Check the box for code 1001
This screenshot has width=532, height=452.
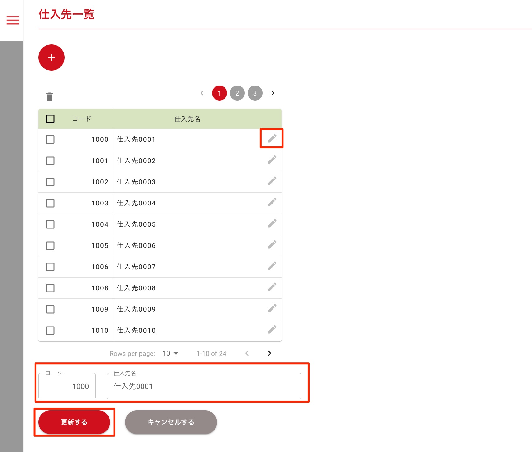50,161
